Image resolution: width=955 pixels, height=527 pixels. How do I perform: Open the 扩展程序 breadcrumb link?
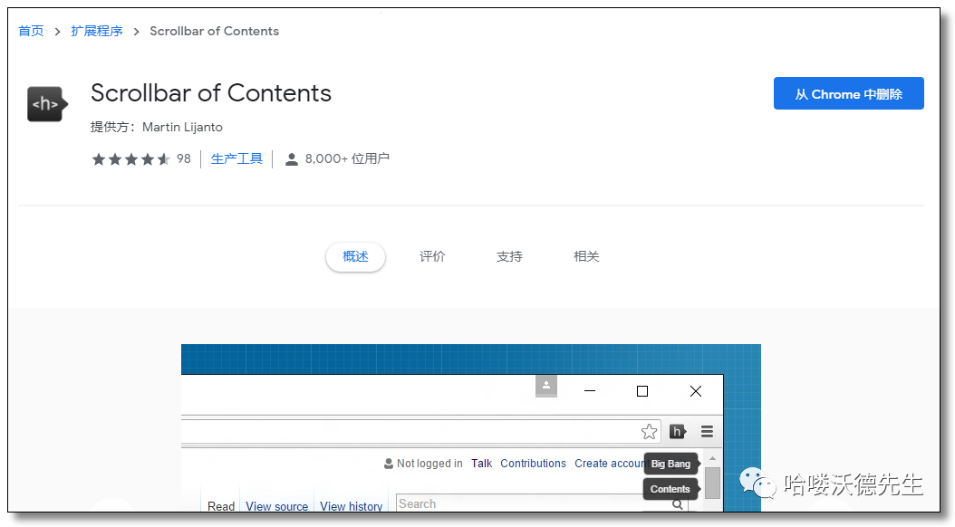(x=97, y=31)
